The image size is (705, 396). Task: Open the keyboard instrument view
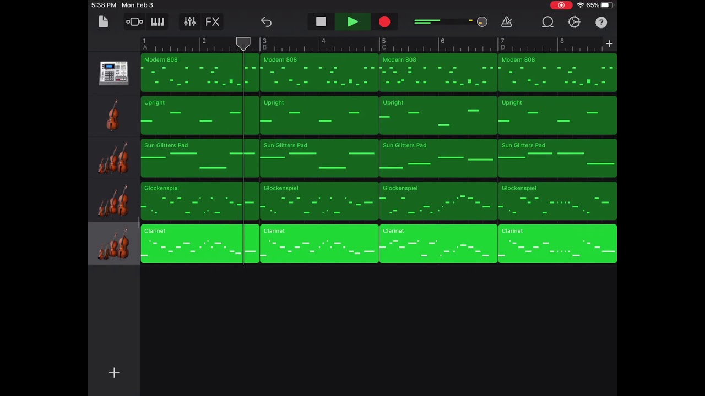(158, 22)
